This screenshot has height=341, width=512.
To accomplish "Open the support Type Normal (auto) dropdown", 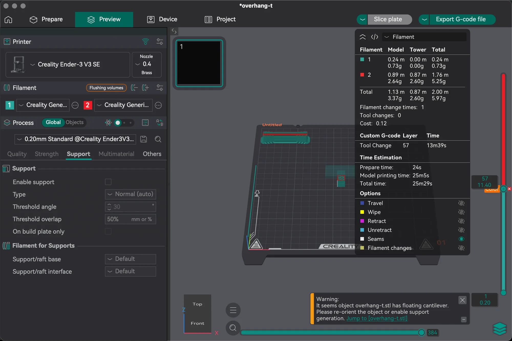I will click(131, 194).
